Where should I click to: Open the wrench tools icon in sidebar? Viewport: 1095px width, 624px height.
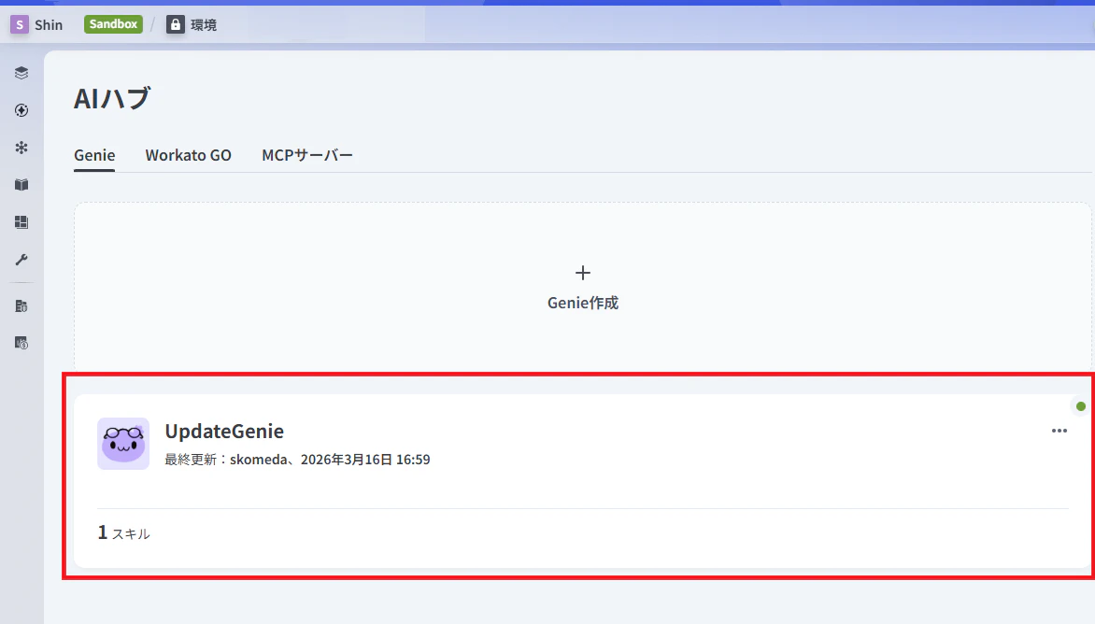21,260
